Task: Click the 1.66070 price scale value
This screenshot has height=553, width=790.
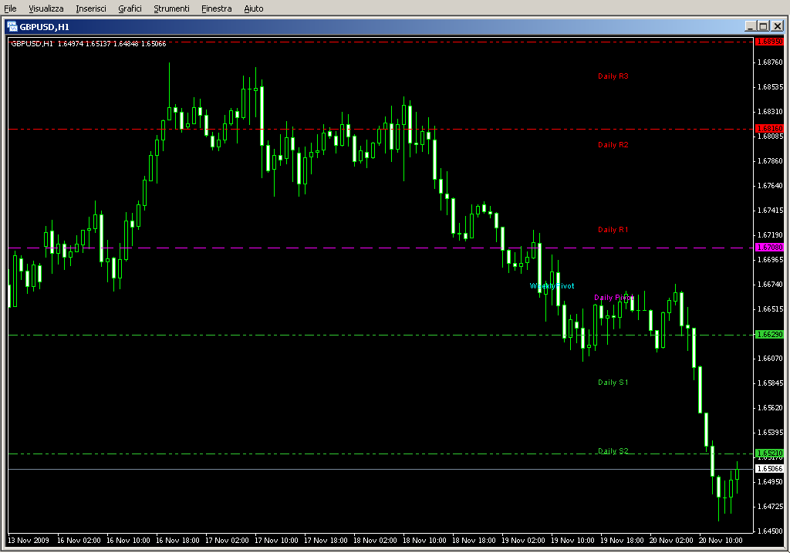Action: (771, 359)
